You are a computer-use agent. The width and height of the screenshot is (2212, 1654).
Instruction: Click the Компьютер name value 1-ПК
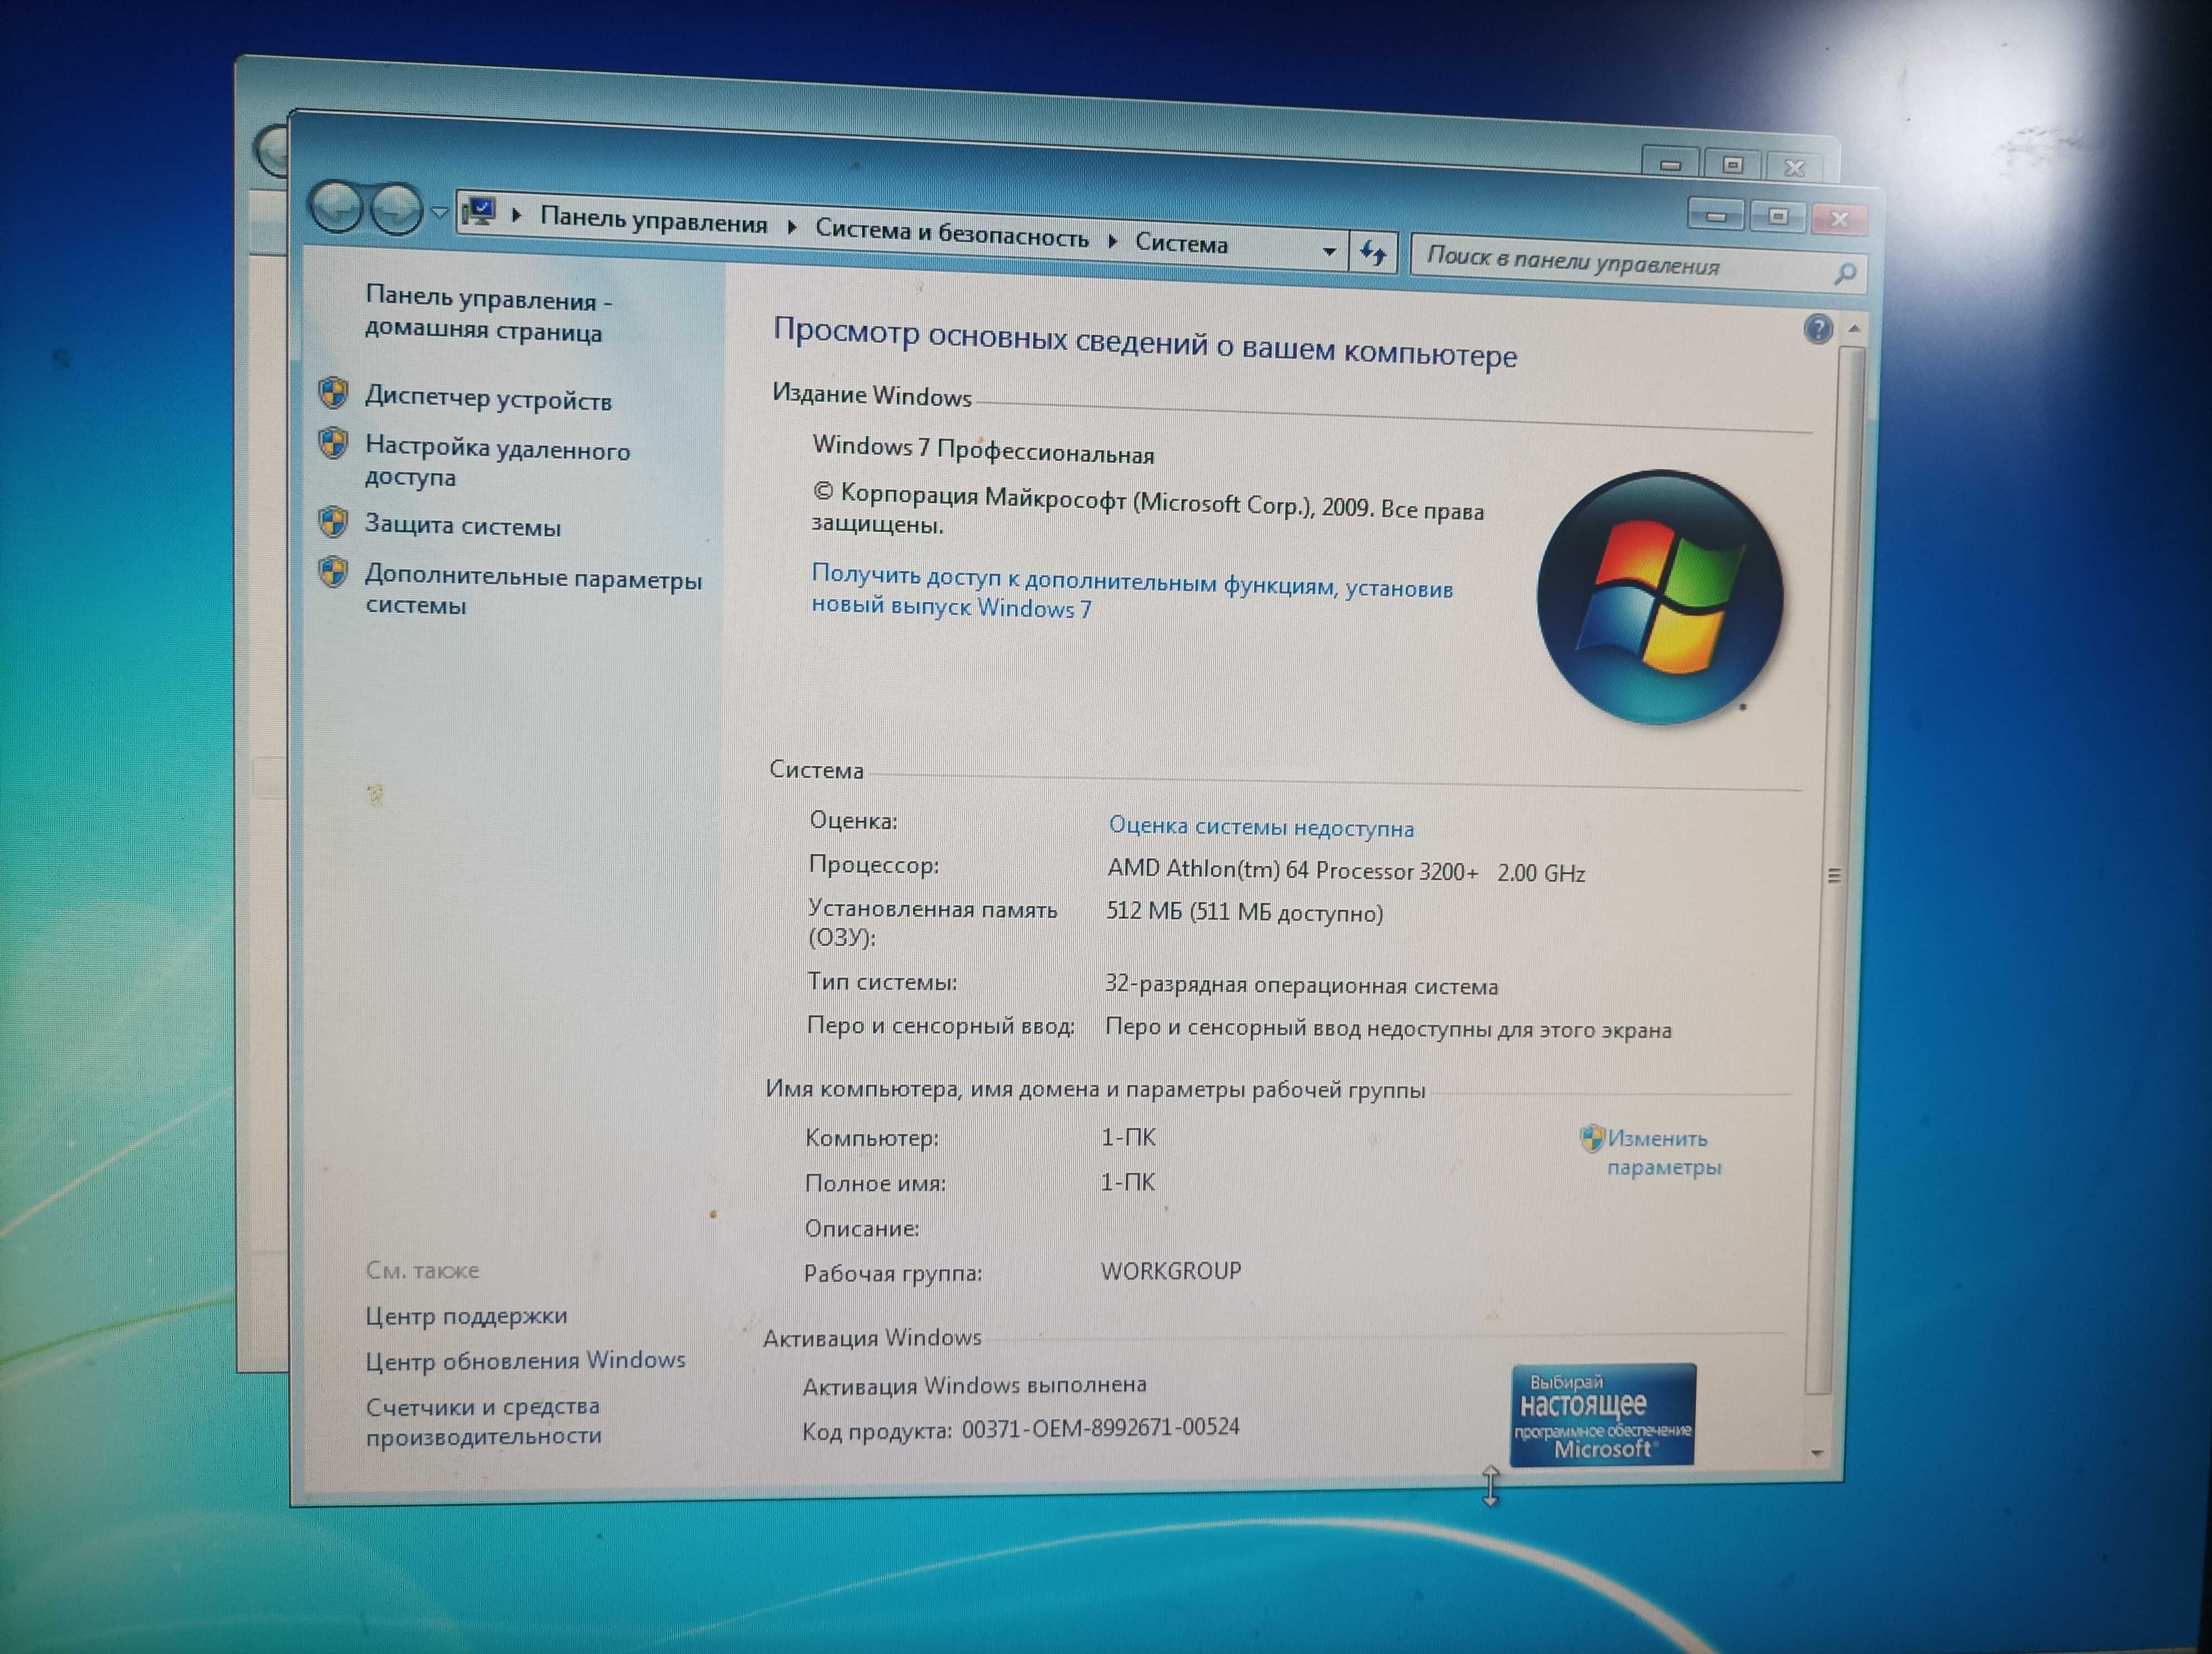click(x=1128, y=1137)
